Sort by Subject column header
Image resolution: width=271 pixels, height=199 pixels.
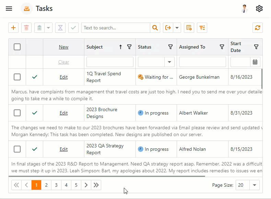point(94,47)
